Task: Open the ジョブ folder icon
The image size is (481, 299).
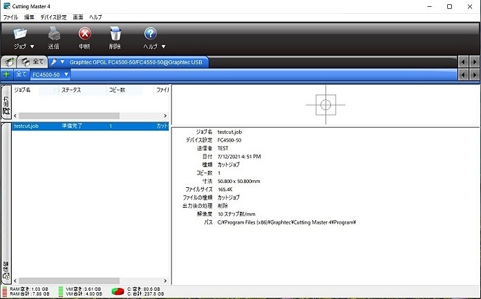Action: pos(20,33)
